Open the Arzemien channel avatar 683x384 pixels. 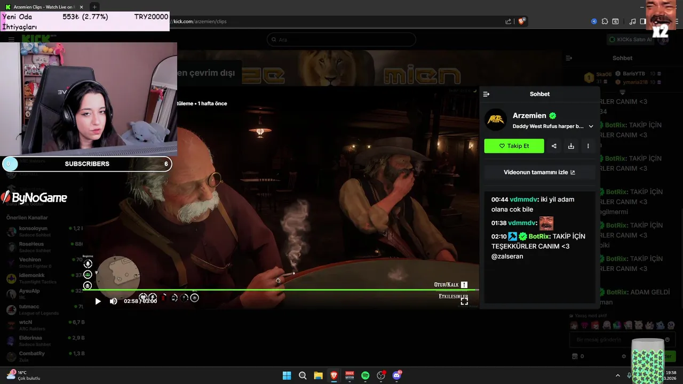pyautogui.click(x=496, y=120)
